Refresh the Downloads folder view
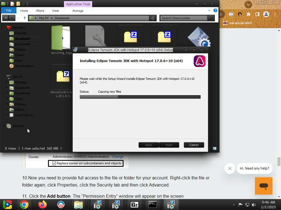Image resolution: width=281 pixels, height=210 pixels. 153,18
